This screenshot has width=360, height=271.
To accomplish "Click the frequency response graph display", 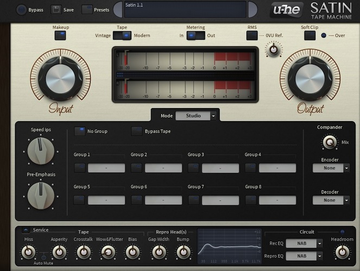I will pyautogui.click(x=229, y=246).
